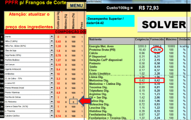Viewport: 191px width, 120px height.
Task: Expand the DL-Metionina ingredient dropdown
Action: point(52,102)
